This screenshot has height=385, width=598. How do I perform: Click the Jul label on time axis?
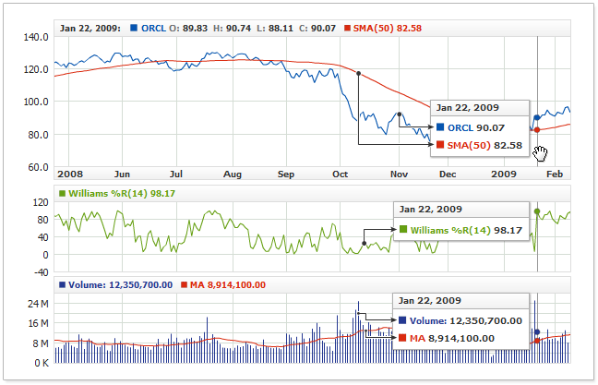[176, 174]
